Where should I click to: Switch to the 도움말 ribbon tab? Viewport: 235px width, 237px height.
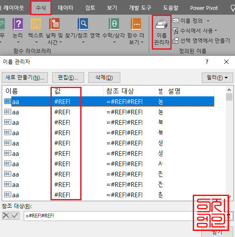coord(171,8)
